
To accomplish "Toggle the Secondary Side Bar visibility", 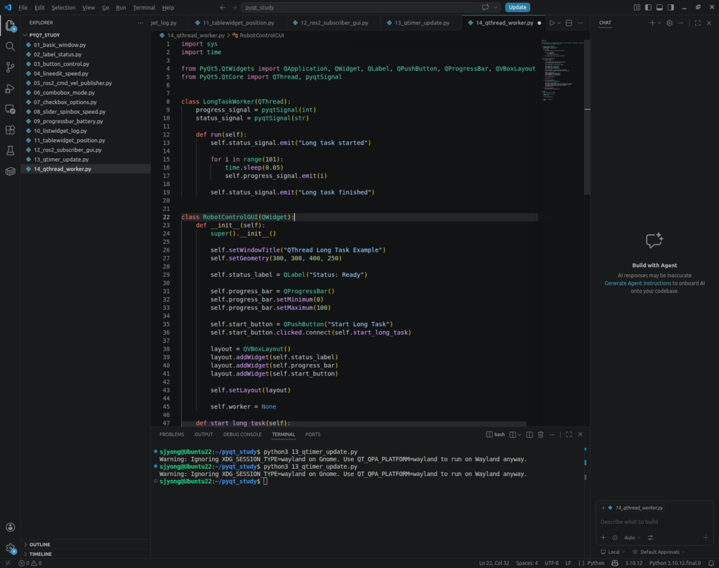I will pyautogui.click(x=671, y=7).
